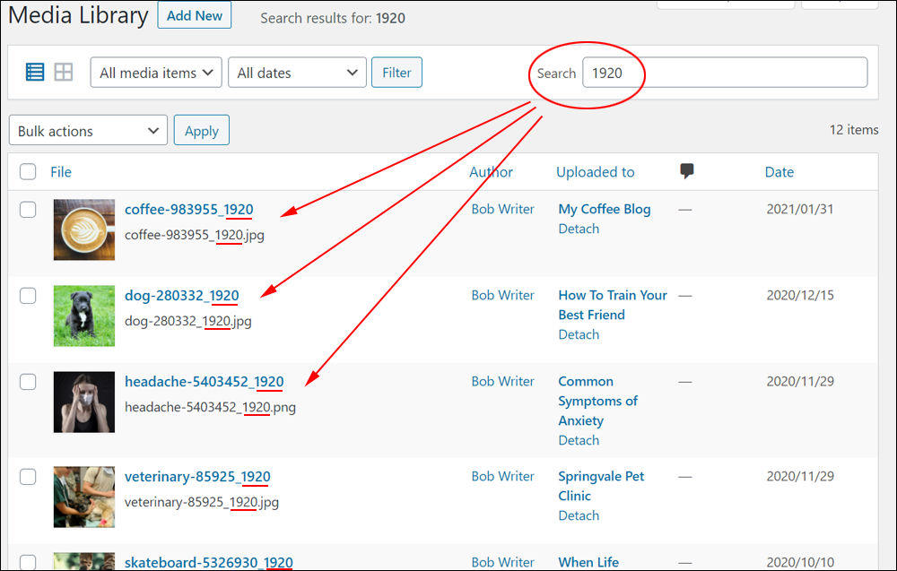Screen dimensions: 897x571
Task: Click the Filter button
Action: (397, 73)
